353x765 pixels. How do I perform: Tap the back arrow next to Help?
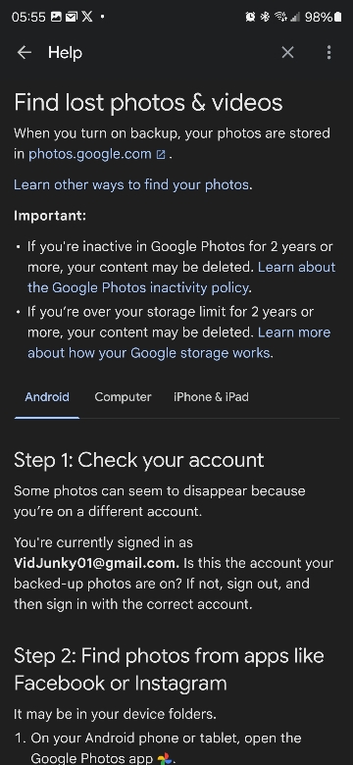24,53
